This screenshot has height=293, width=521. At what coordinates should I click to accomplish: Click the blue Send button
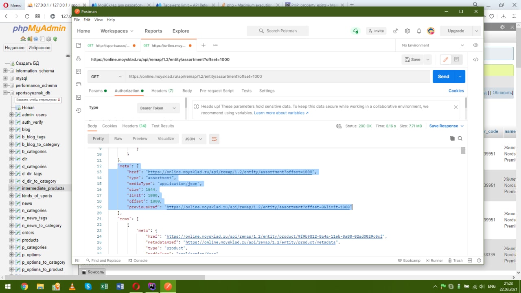(444, 77)
